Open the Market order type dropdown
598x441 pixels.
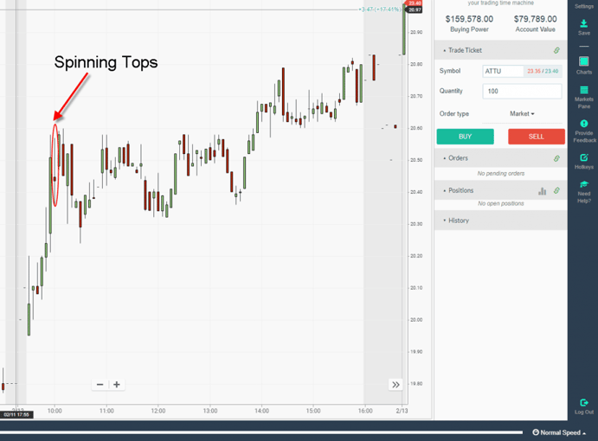point(522,114)
